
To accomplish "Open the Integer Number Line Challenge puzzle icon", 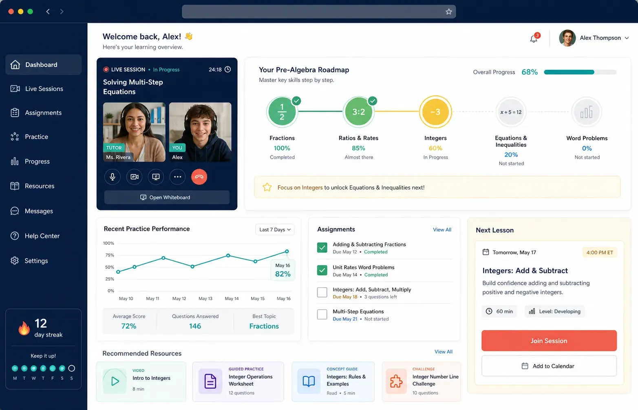I will click(x=396, y=381).
